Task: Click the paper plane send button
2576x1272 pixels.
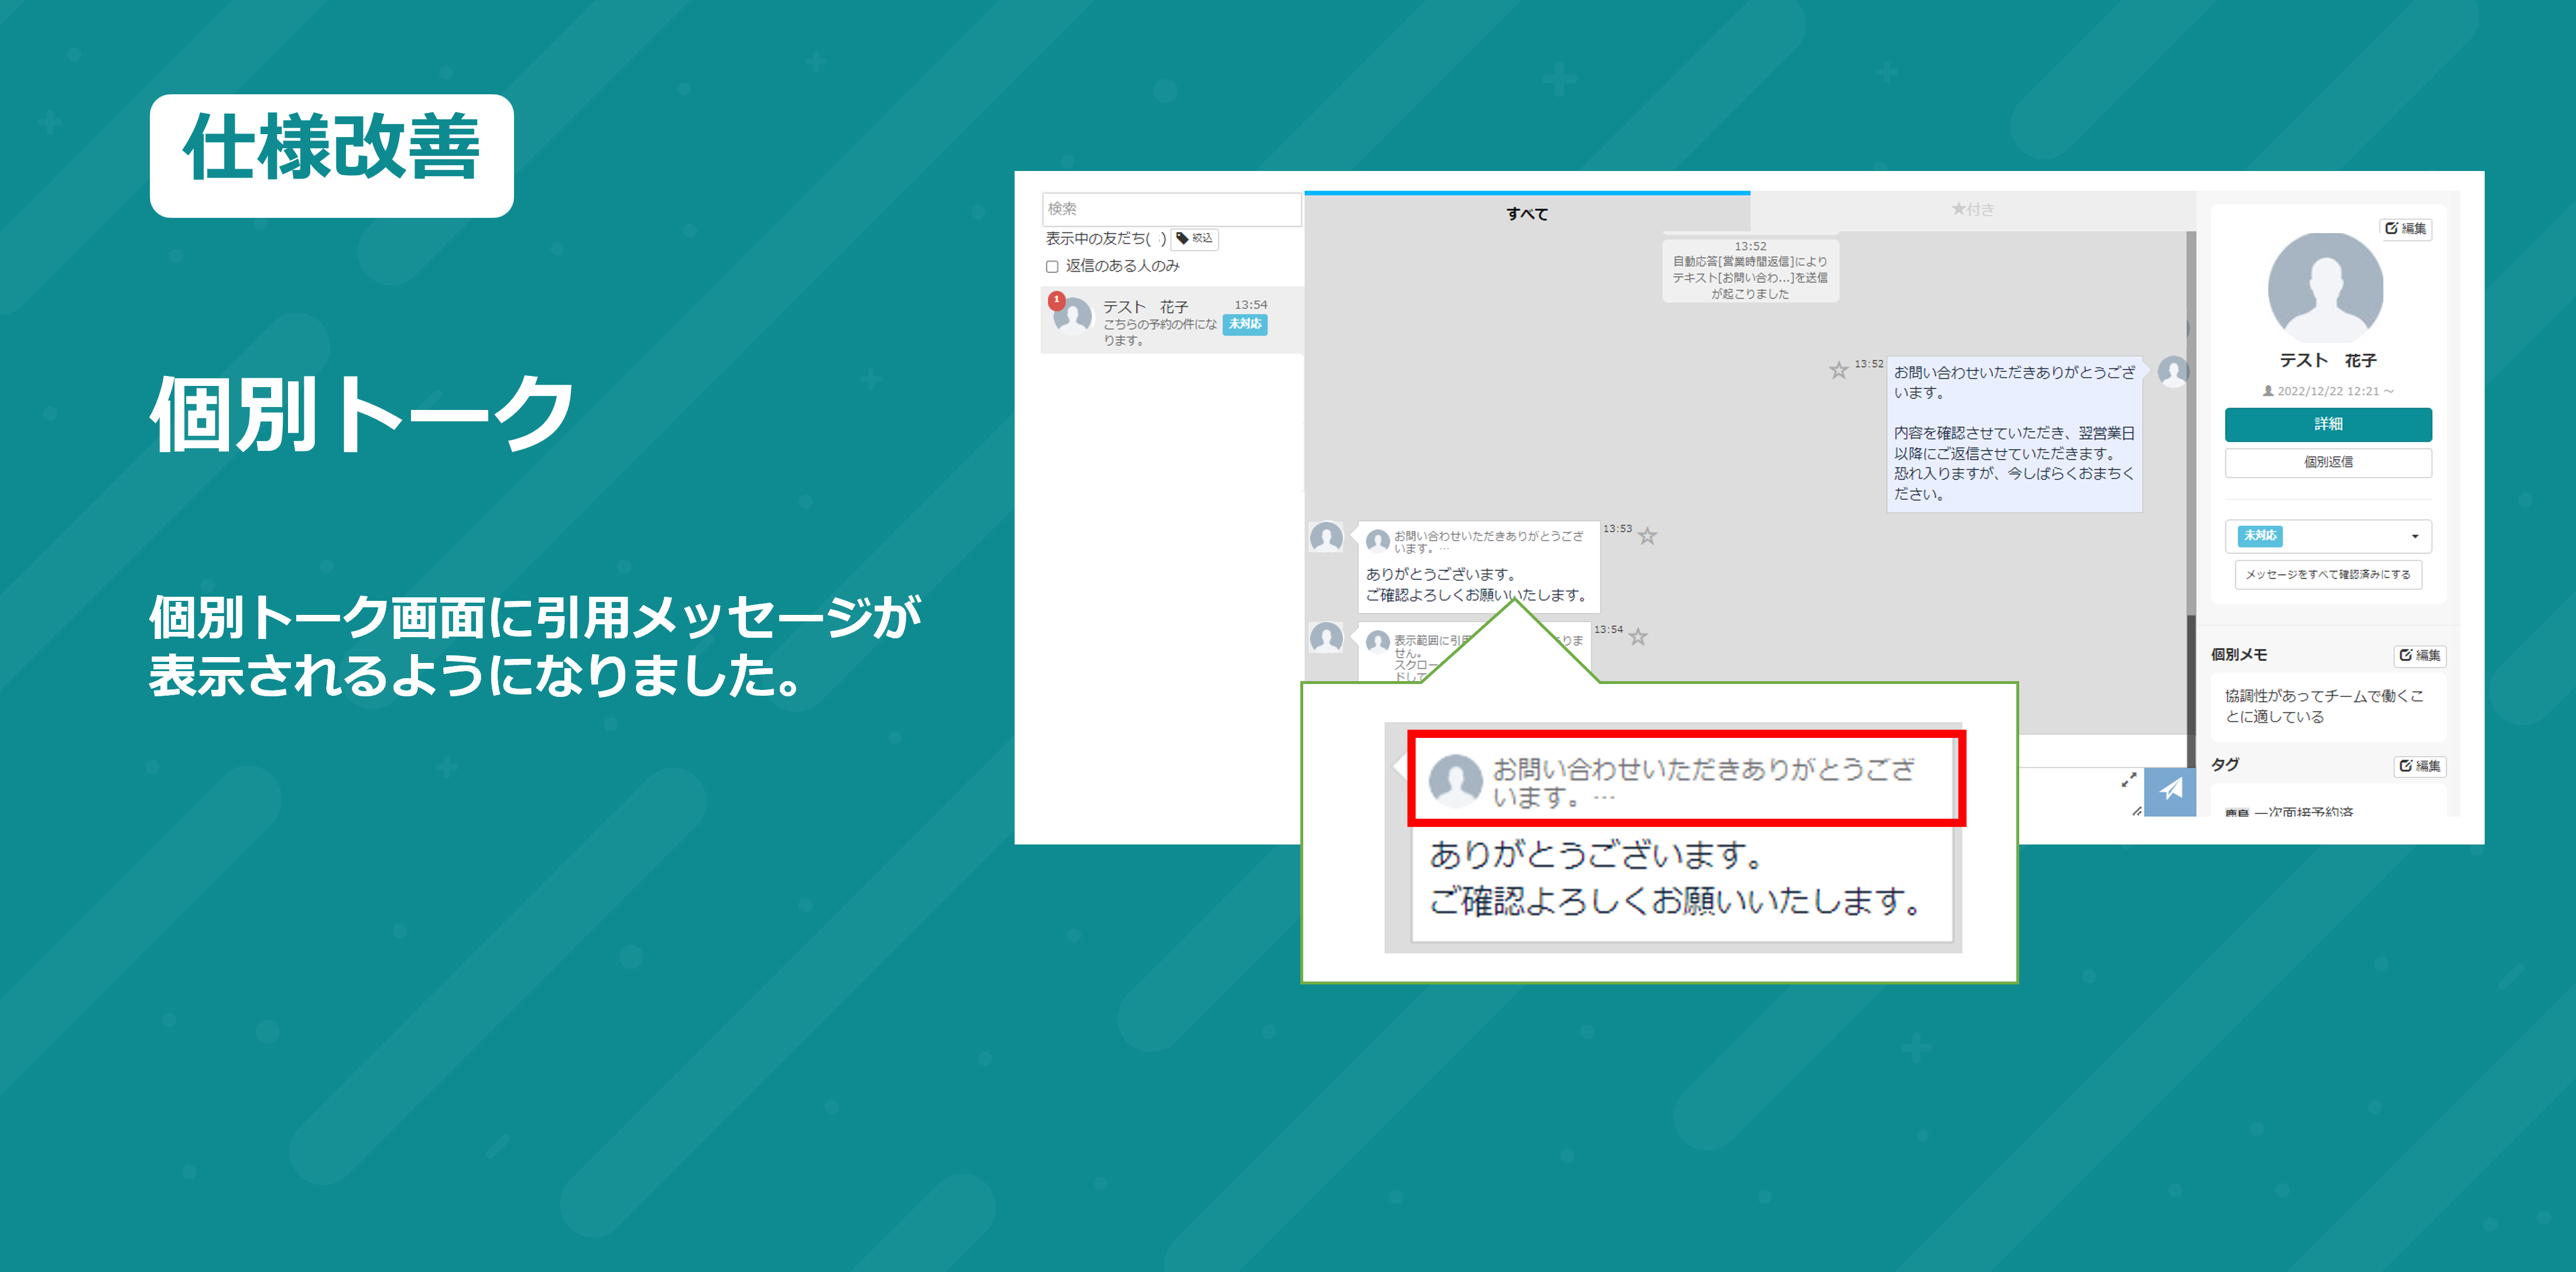Action: [2170, 791]
